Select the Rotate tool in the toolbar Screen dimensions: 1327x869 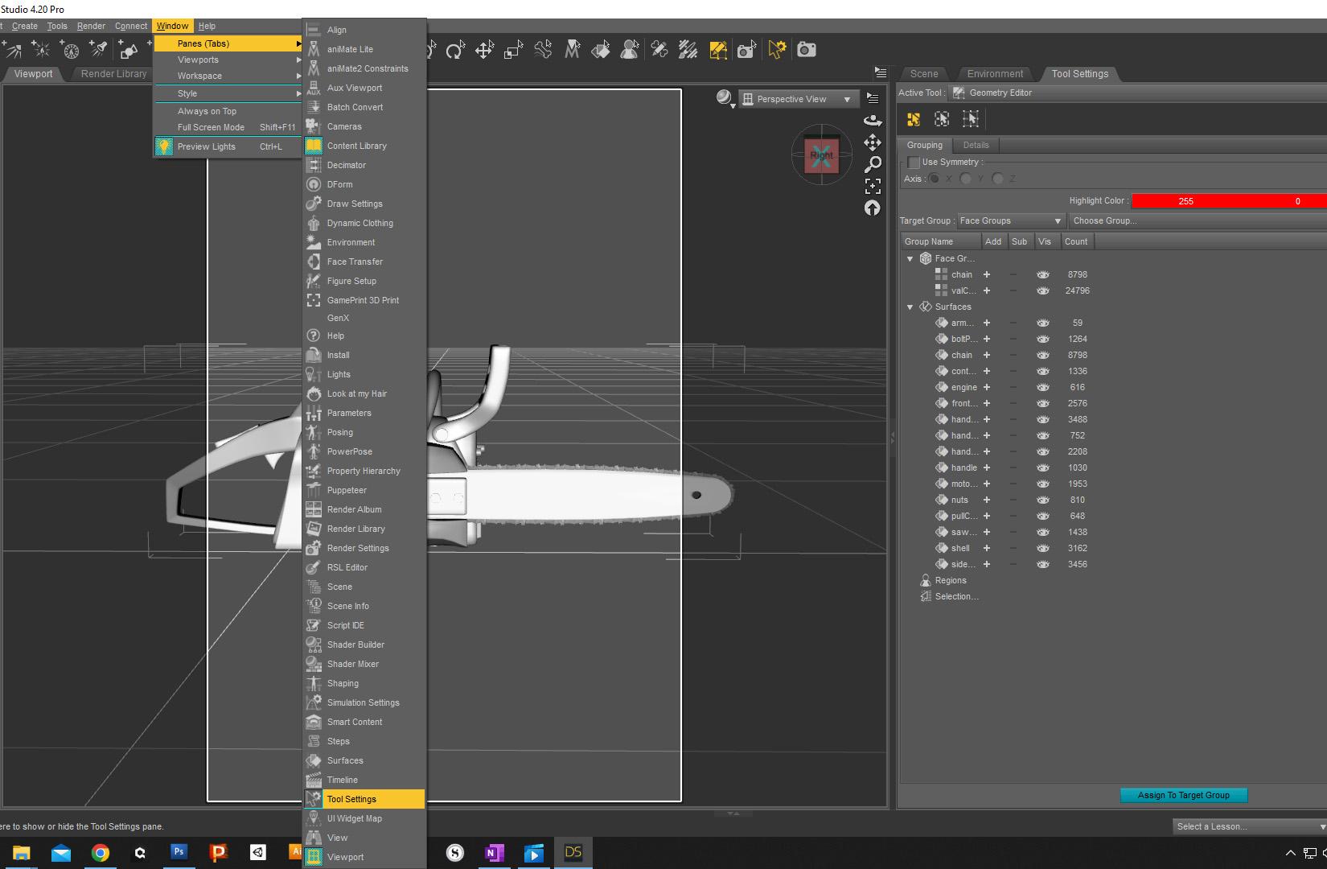(455, 51)
